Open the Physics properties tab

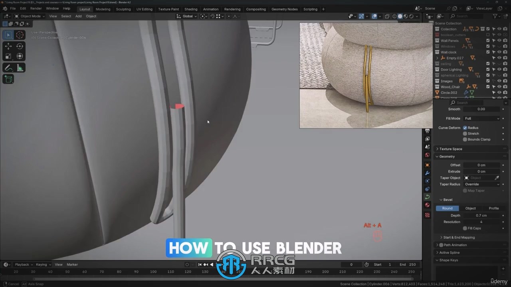point(427,181)
